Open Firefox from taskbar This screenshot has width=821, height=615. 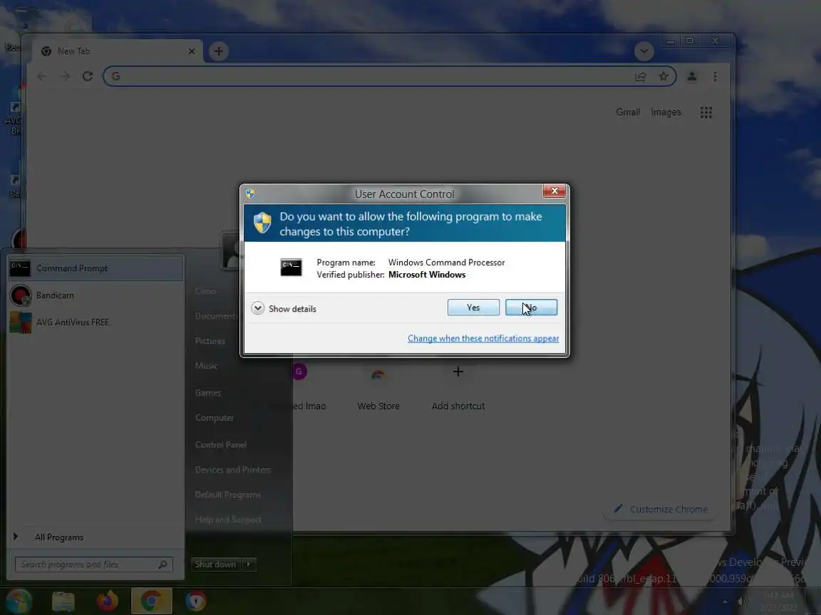pyautogui.click(x=108, y=601)
